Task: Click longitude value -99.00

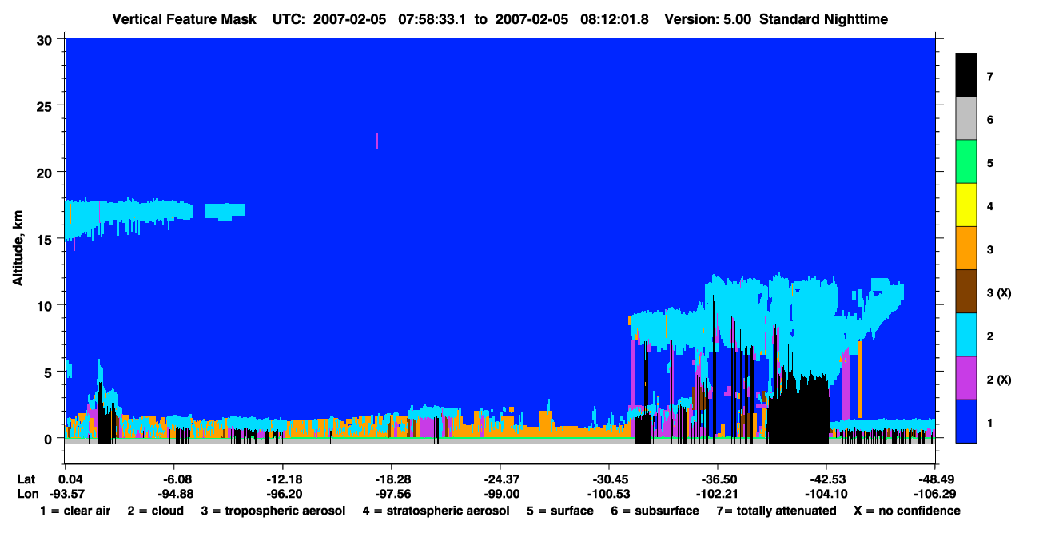Action: [x=500, y=494]
